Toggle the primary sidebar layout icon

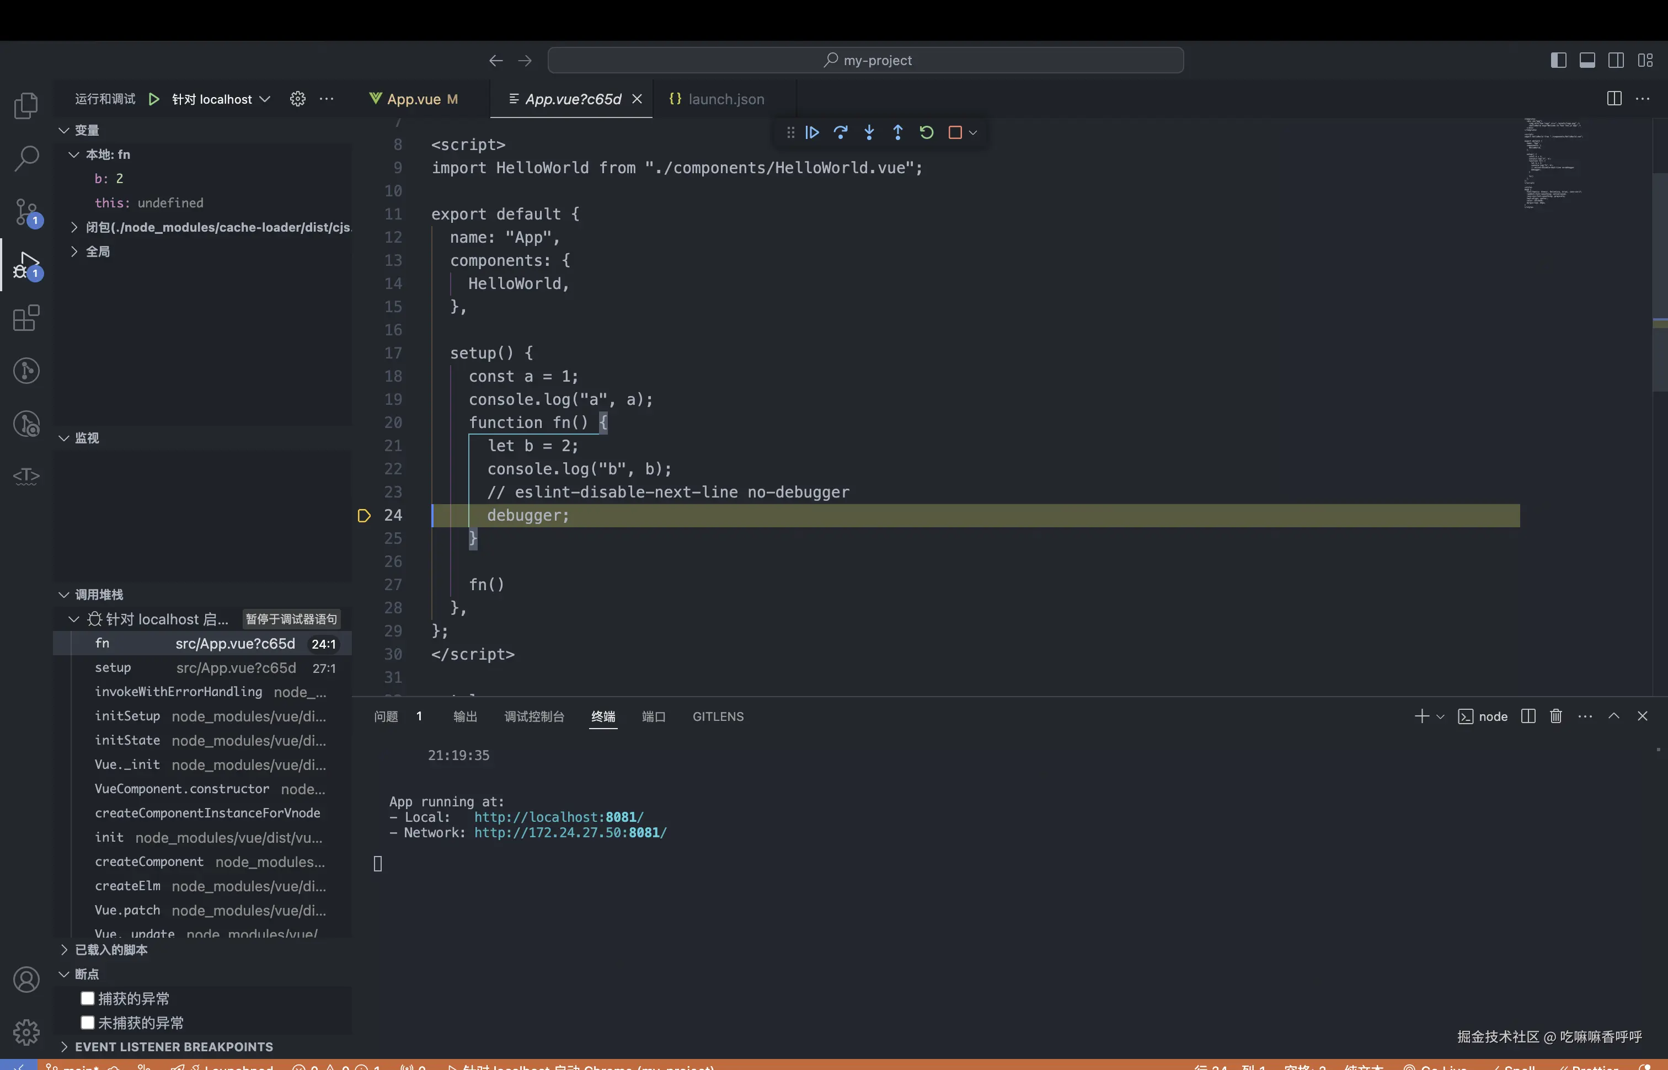pos(1558,61)
